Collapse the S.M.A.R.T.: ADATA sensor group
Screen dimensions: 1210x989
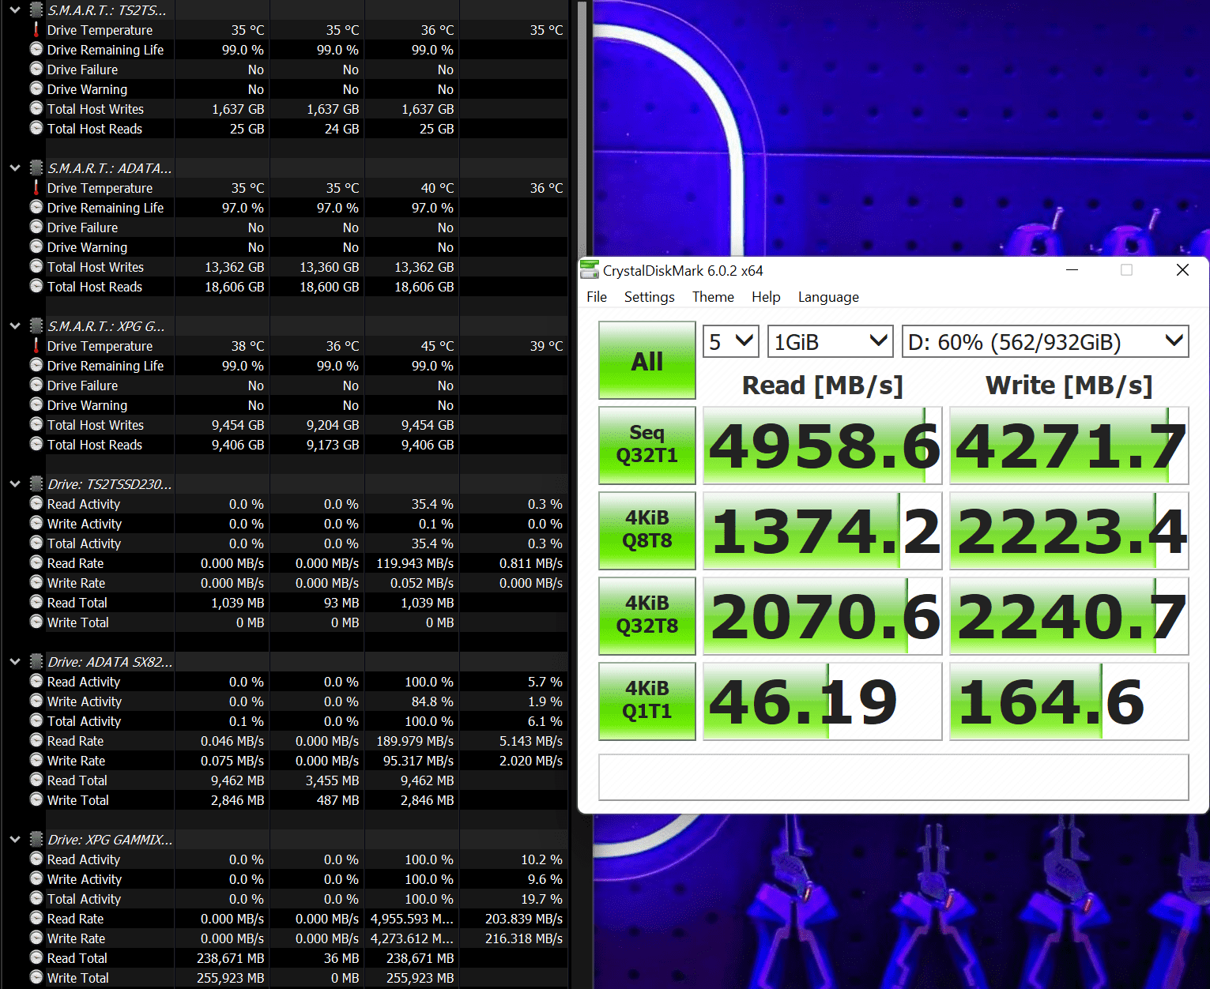(15, 168)
